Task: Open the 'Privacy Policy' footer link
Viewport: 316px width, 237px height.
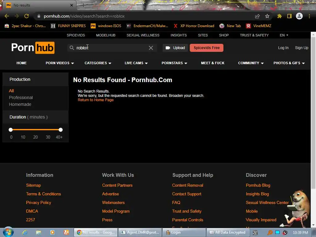Action: [39, 202]
